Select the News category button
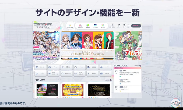Screen dimensions: 183x110 [x=41, y=67]
